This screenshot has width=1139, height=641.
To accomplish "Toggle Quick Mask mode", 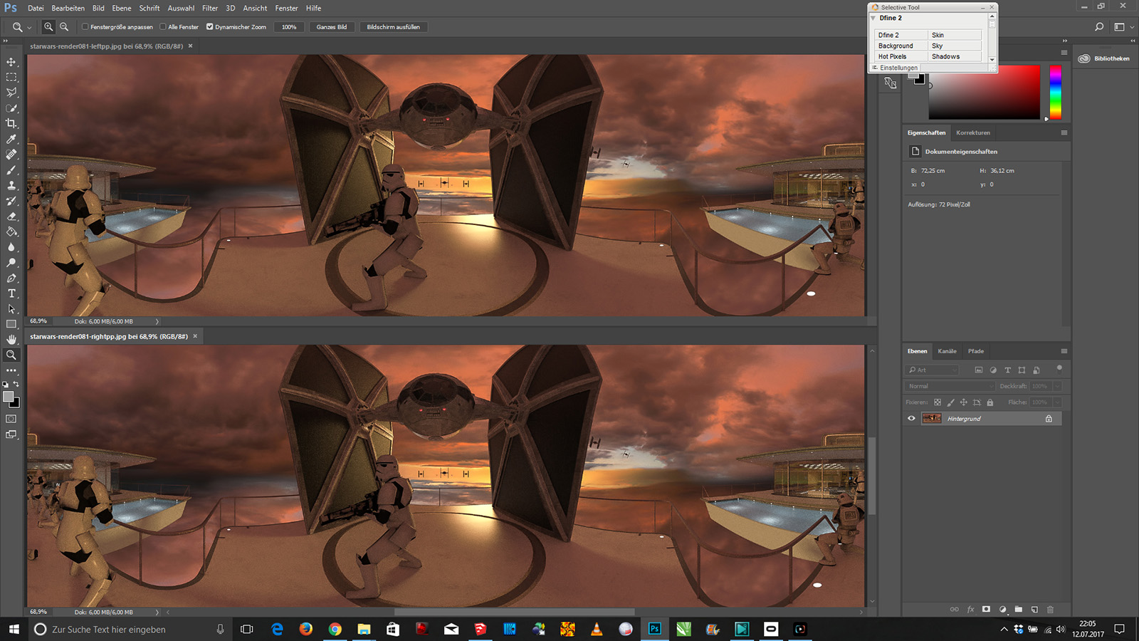I will (x=11, y=419).
